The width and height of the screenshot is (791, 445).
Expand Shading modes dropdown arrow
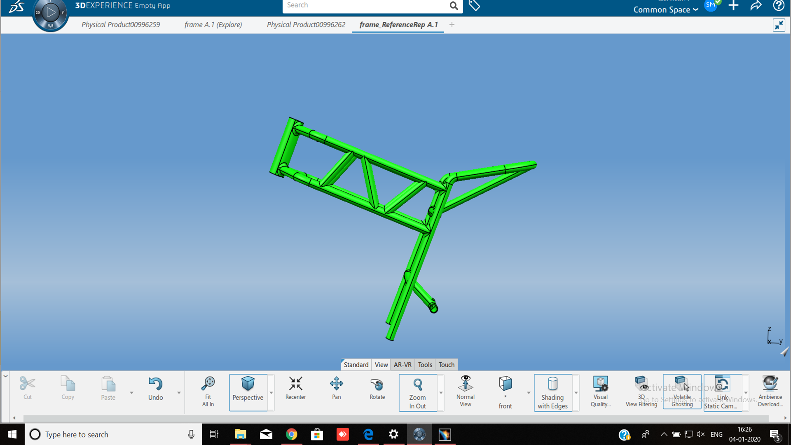pos(576,393)
